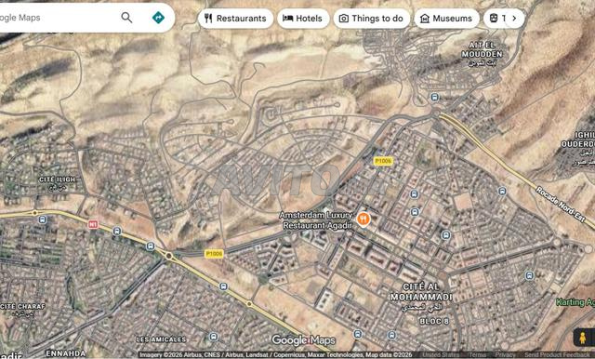Click the Google Maps logo on the map

point(303,340)
